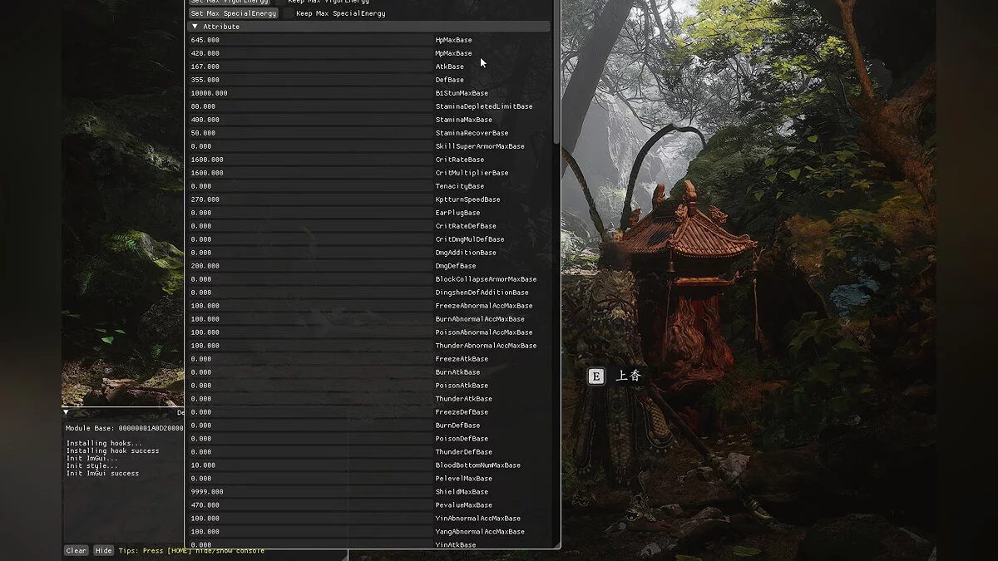Click the FreezeAtkBase value field
The image size is (998, 561).
309,359
